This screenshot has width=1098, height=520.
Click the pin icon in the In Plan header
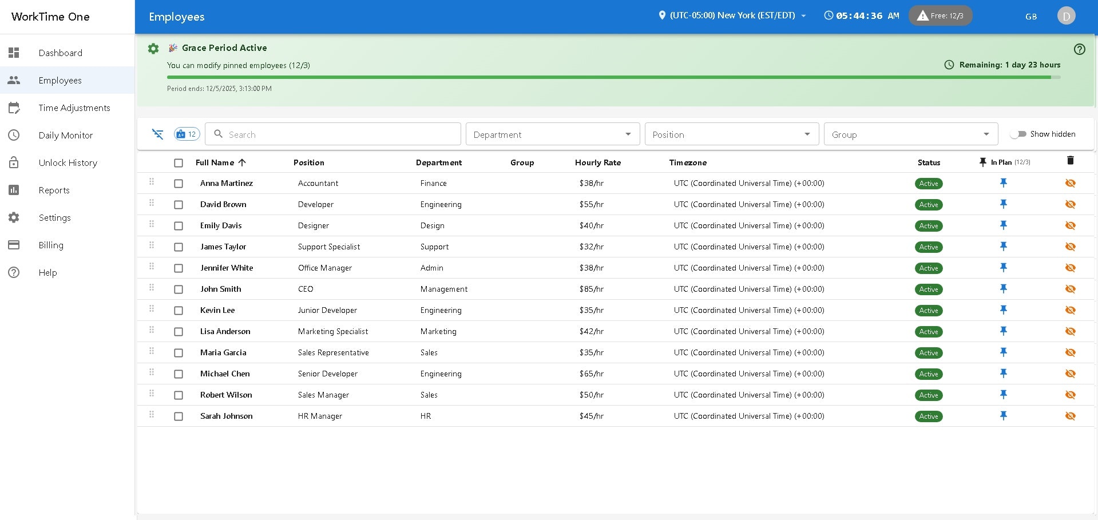pyautogui.click(x=982, y=162)
